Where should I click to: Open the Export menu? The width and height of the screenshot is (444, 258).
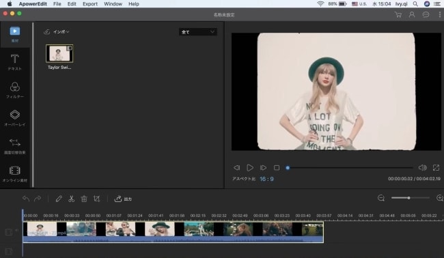pyautogui.click(x=90, y=4)
